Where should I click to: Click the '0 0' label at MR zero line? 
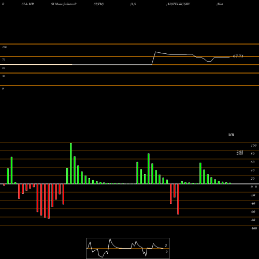click(x=254, y=187)
